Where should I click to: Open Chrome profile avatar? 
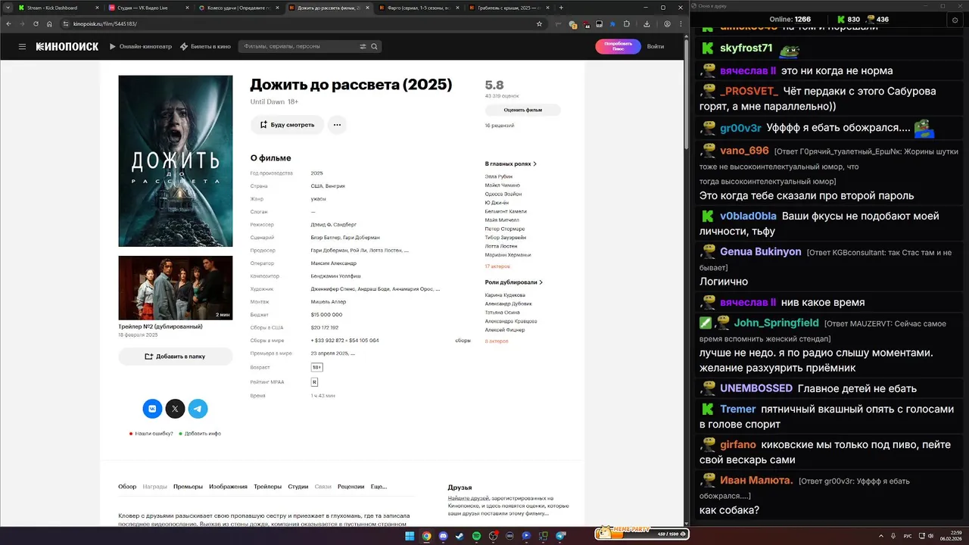667,23
